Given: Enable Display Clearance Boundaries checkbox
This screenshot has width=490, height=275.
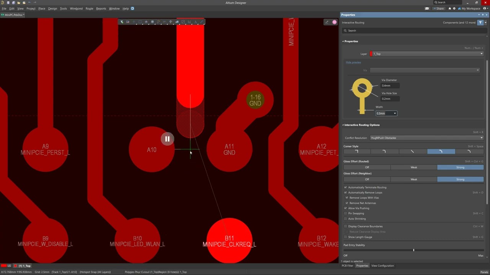Looking at the screenshot, I should [345, 226].
